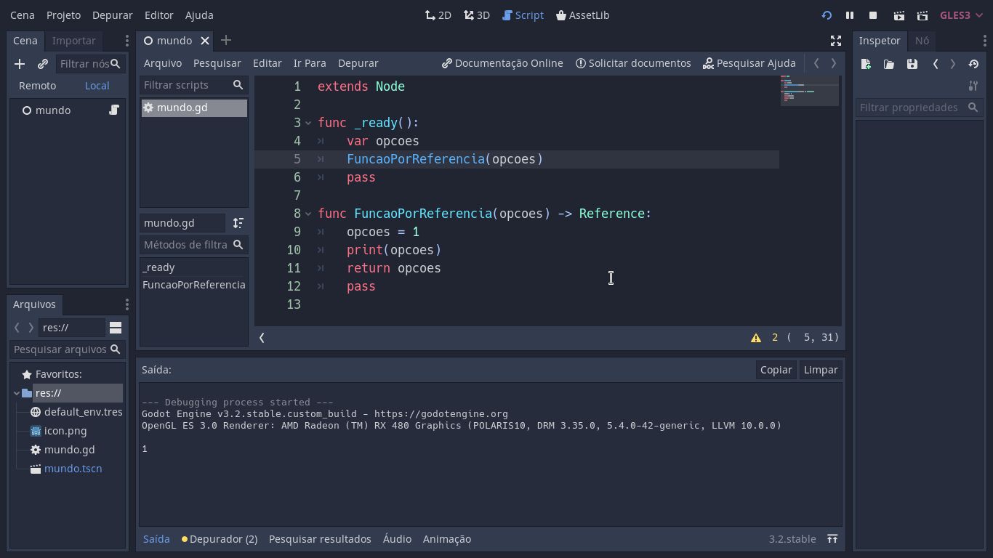
Task: Open Inspector object properties tools
Action: click(x=973, y=86)
